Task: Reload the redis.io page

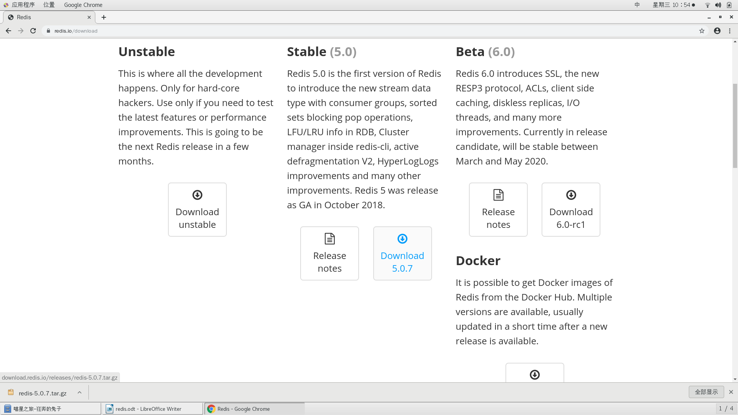Action: tap(33, 31)
